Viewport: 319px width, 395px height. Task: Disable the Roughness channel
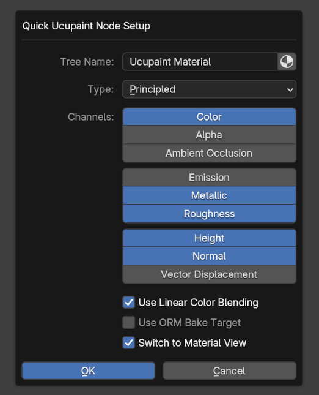[x=209, y=214]
